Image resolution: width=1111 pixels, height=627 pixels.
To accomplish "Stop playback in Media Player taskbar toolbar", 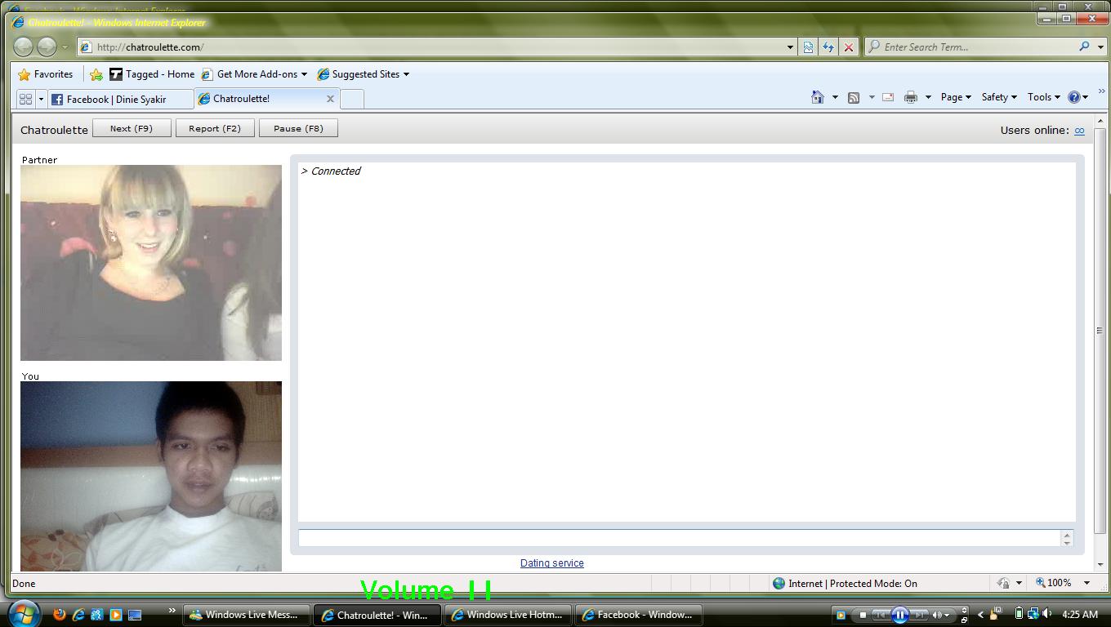I will pyautogui.click(x=863, y=615).
